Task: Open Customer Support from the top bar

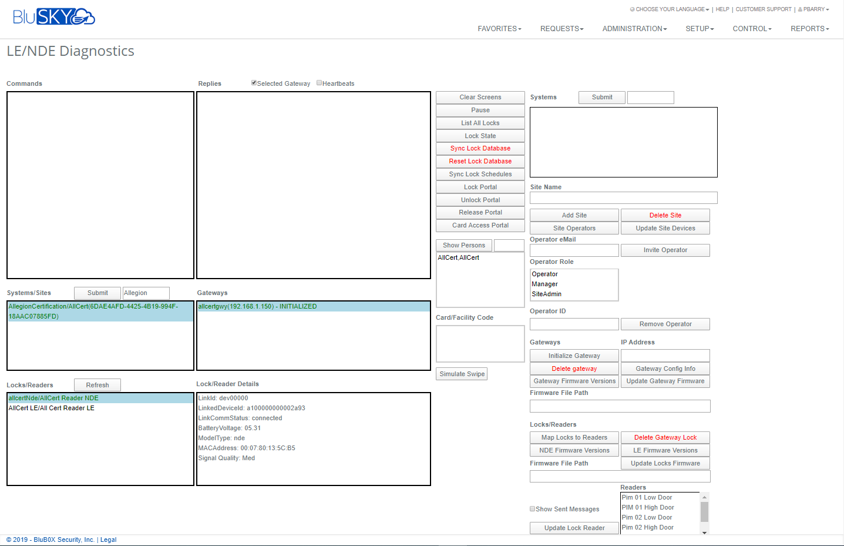Action: click(x=763, y=9)
